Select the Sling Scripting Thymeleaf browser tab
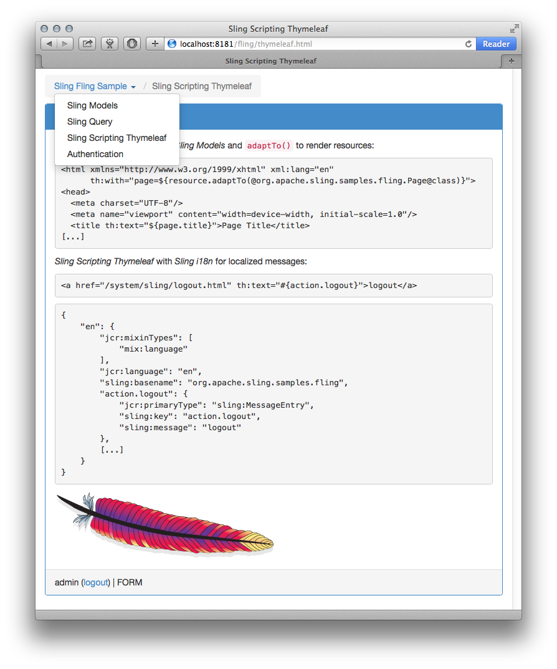The image size is (557, 669). tap(270, 61)
